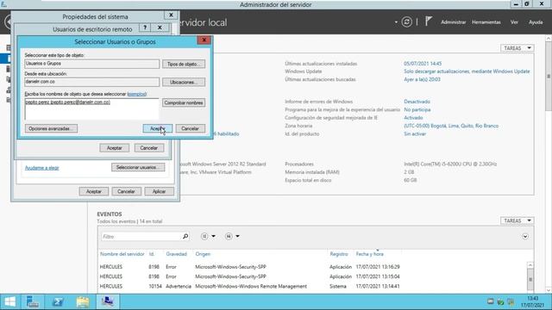Viewport: 552px width, 310px height.
Task: Click the object names text box
Action: (92, 108)
